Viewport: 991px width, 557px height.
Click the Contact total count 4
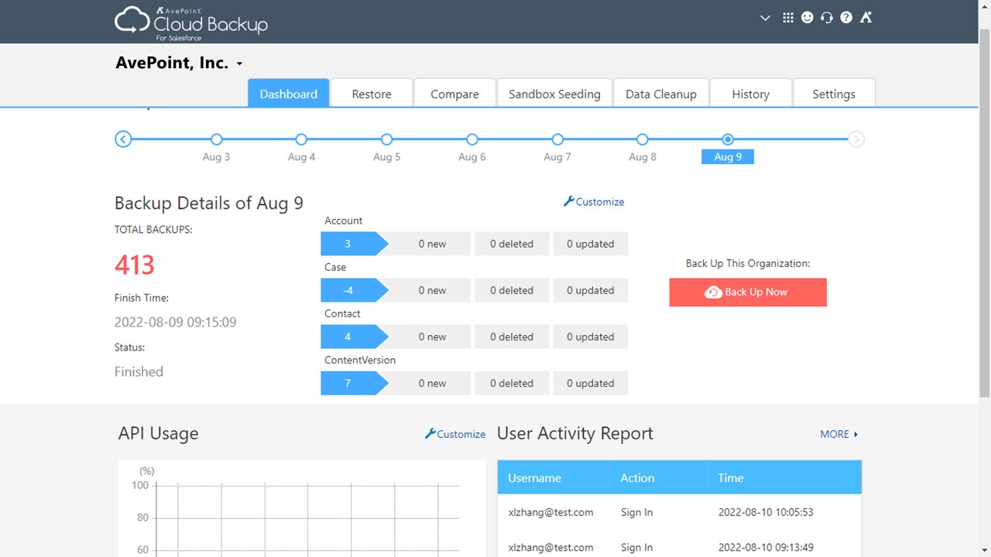[354, 337]
